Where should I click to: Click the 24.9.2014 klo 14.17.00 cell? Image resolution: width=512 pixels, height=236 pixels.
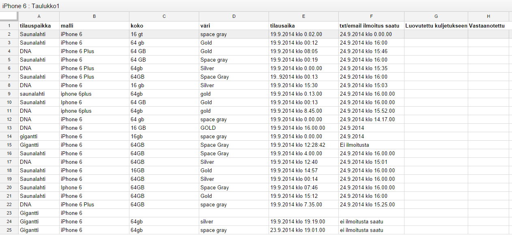pos(371,119)
